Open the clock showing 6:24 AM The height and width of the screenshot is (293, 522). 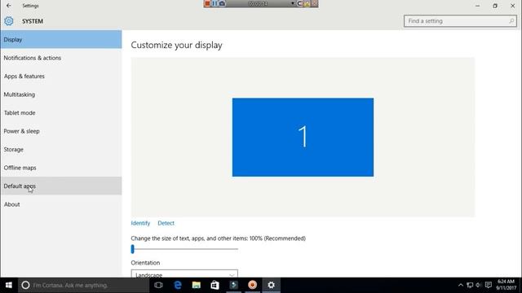point(506,285)
